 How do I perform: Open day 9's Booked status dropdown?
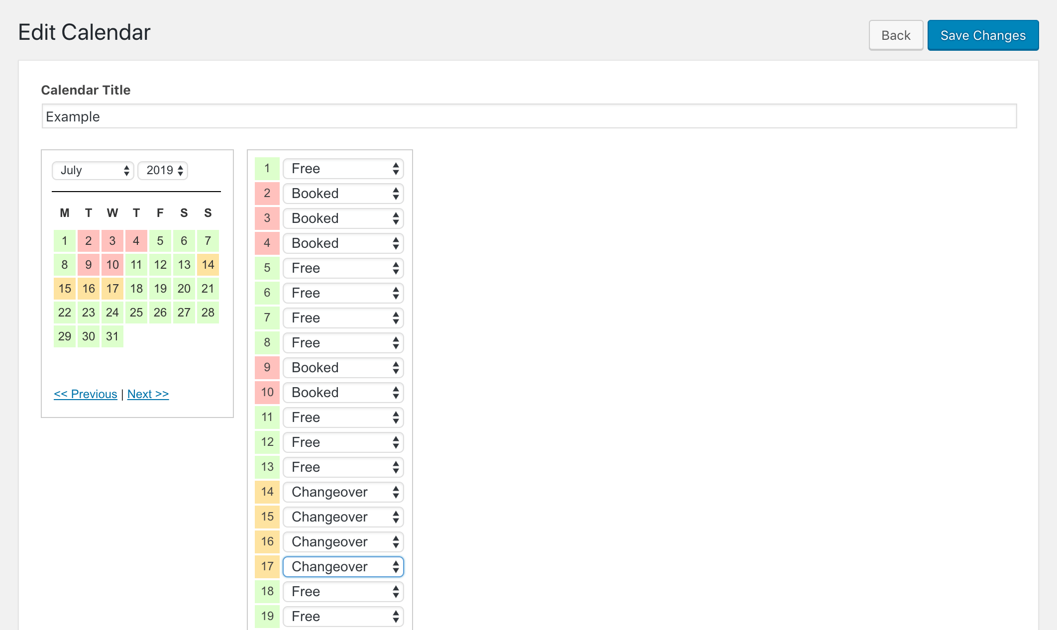point(343,367)
